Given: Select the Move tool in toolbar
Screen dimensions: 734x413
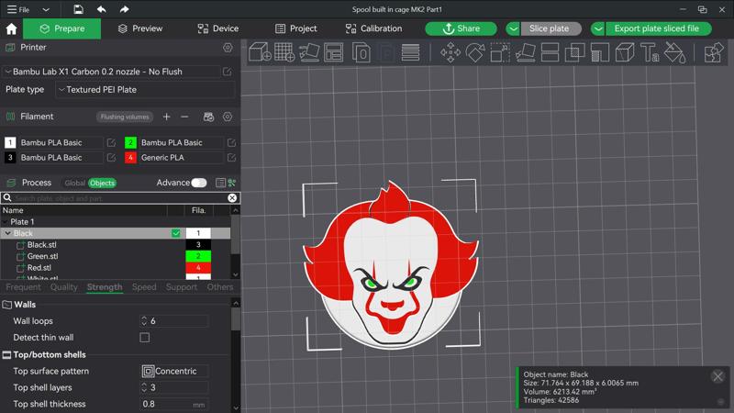Looking at the screenshot, I should tap(450, 53).
